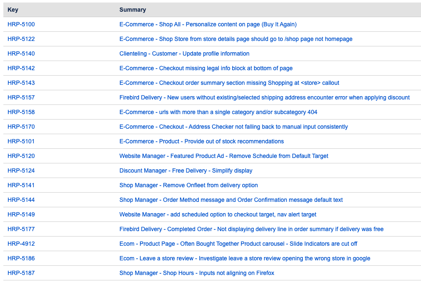
Task: Open the Remove Onfleet from delivery option summary
Action: (x=188, y=185)
